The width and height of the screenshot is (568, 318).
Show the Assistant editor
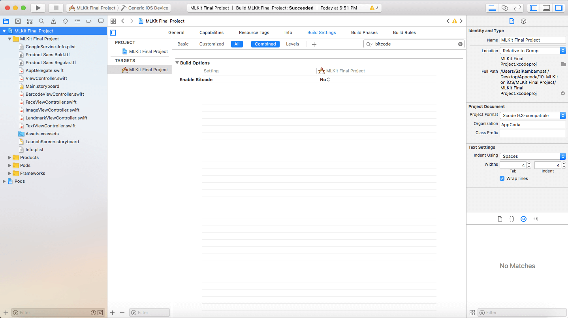point(504,8)
